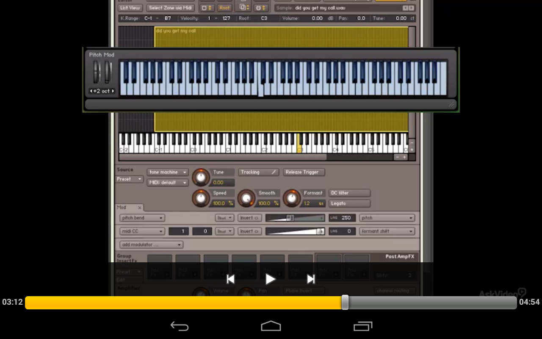This screenshot has height=339, width=542.
Task: Click the Velocity upper value 127
Action: pos(227,19)
